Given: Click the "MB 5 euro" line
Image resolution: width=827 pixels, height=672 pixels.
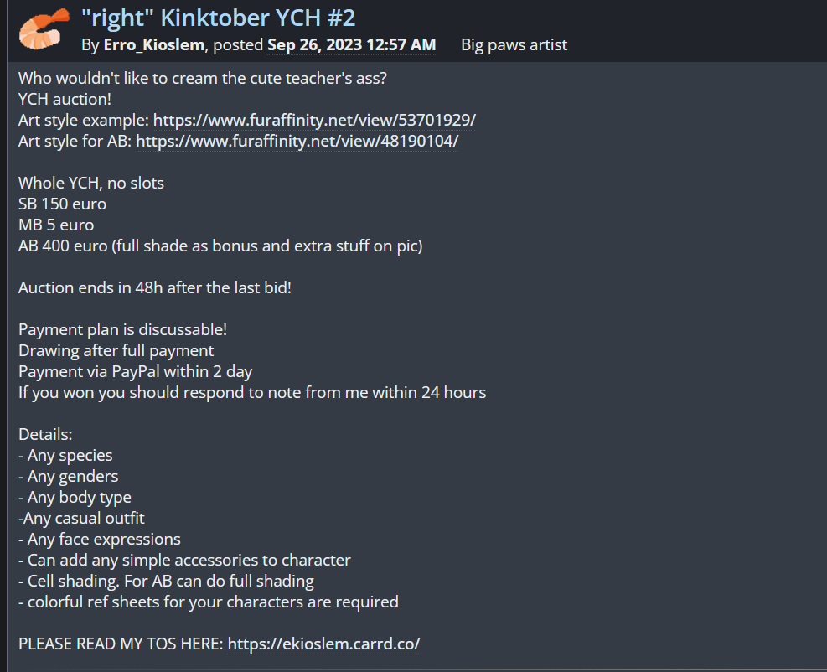Looking at the screenshot, I should [56, 225].
